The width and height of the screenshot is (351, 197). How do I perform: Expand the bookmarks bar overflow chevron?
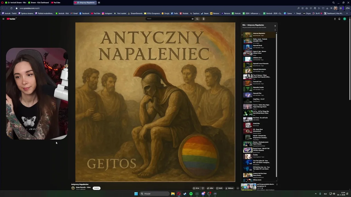coord(347,13)
